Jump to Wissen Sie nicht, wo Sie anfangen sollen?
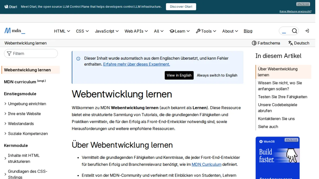This screenshot has height=179, width=319. click(283, 86)
